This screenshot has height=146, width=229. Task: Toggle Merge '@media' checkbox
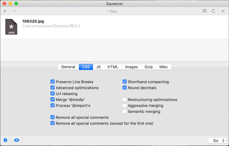(52, 99)
